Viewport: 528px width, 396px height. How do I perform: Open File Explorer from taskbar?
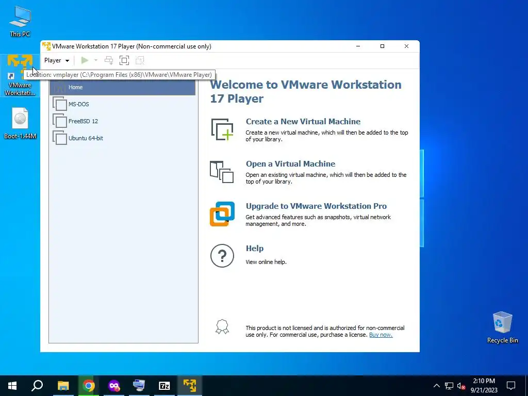[x=63, y=386]
